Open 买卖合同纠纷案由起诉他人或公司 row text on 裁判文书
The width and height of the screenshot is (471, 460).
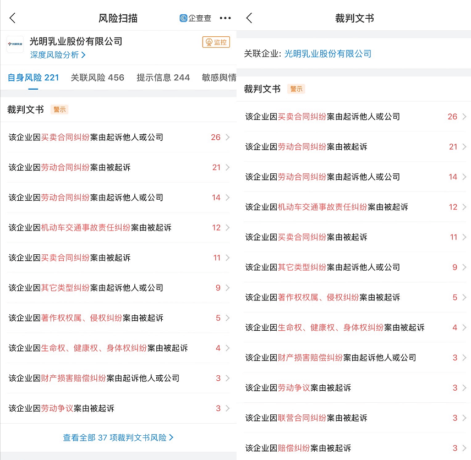coord(322,117)
